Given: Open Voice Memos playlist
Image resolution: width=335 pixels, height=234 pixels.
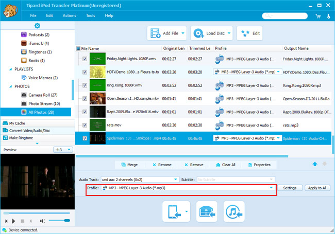Looking at the screenshot, I should point(40,78).
